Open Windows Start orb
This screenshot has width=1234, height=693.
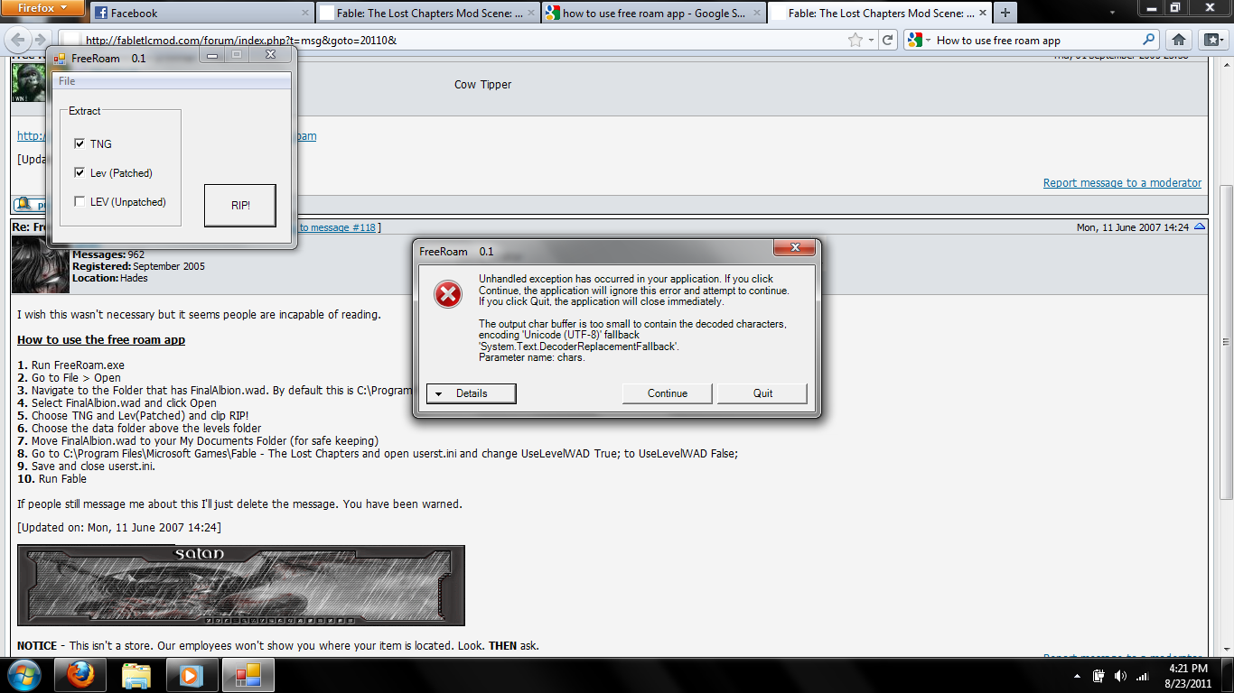tap(23, 675)
